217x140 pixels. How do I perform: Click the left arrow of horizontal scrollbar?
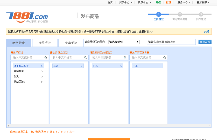[x=8, y=126]
